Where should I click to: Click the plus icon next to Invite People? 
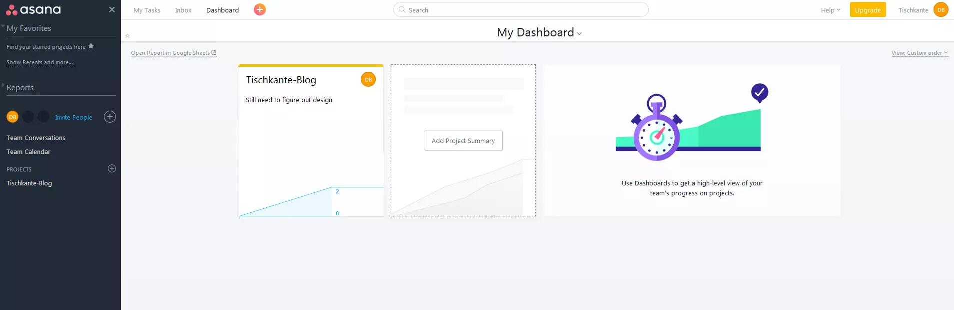click(x=110, y=117)
